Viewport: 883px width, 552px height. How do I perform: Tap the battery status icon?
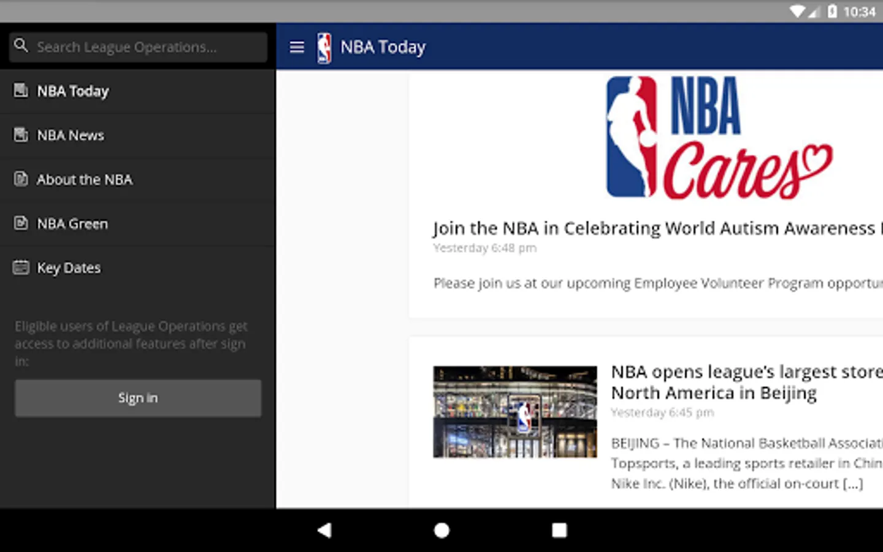pos(832,12)
